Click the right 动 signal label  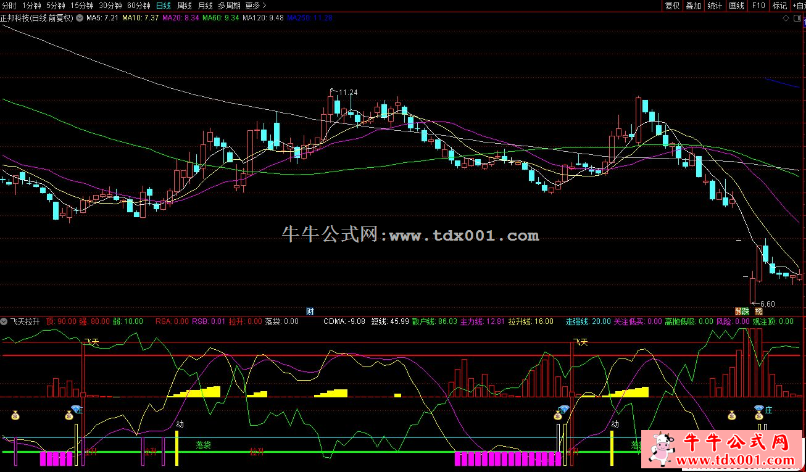pyautogui.click(x=615, y=424)
